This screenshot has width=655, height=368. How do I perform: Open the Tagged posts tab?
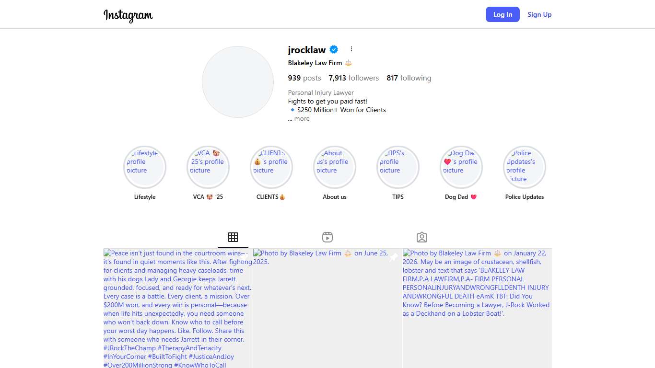[422, 237]
